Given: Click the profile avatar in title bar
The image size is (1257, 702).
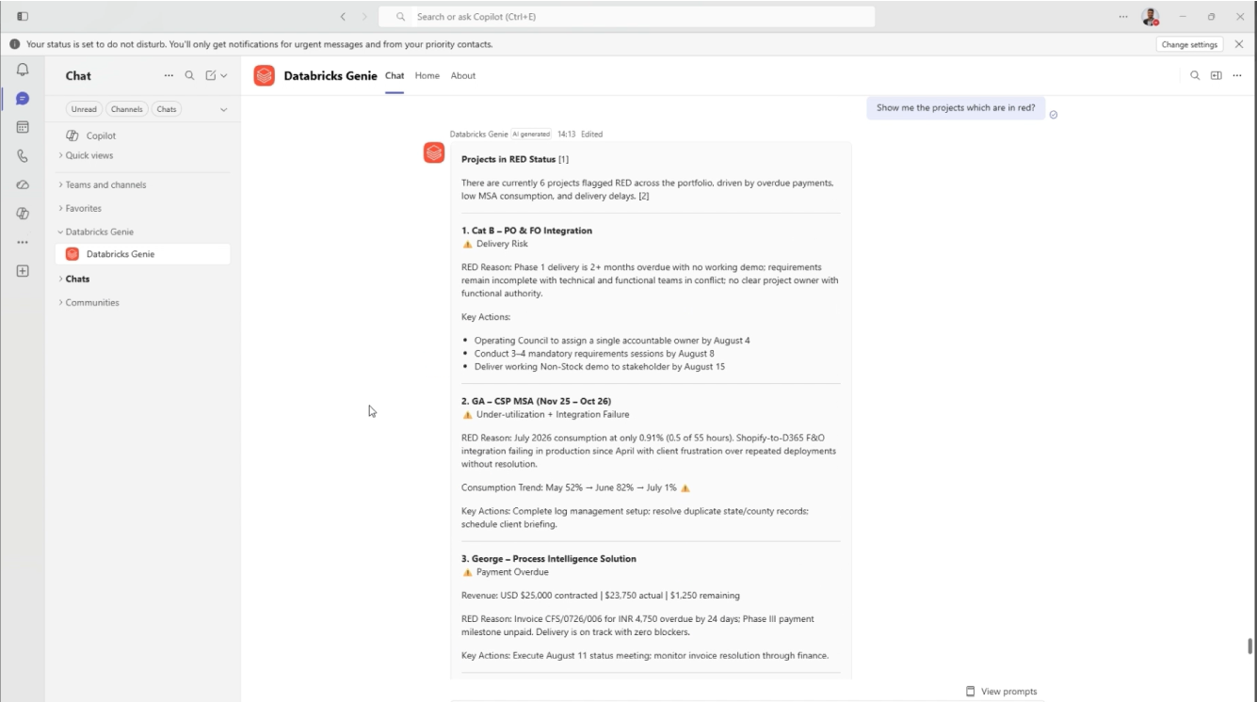Looking at the screenshot, I should point(1151,17).
